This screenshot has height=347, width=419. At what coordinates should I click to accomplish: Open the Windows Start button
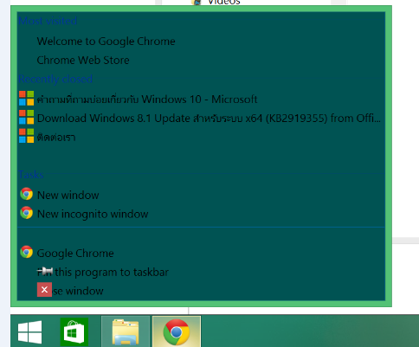point(29,331)
